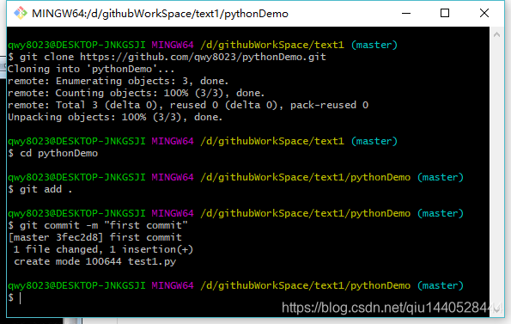Click the prompt line above 'cd pythonDemo'

coord(203,142)
